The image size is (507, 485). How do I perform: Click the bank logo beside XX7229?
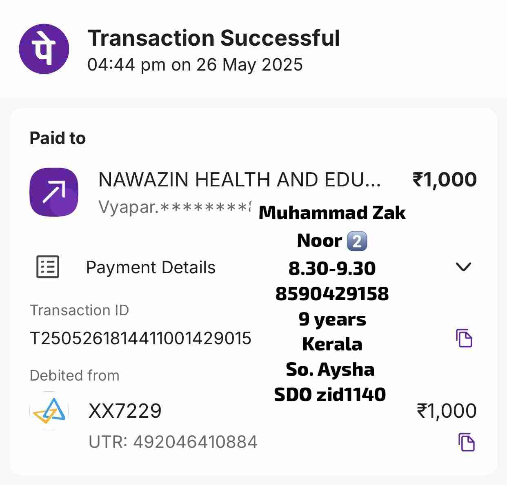point(49,411)
